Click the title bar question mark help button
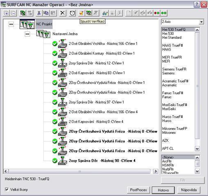This screenshot has height=196, width=208. (197, 4)
